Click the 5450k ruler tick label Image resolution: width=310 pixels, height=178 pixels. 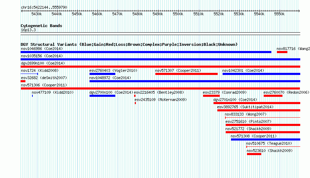point(77,14)
